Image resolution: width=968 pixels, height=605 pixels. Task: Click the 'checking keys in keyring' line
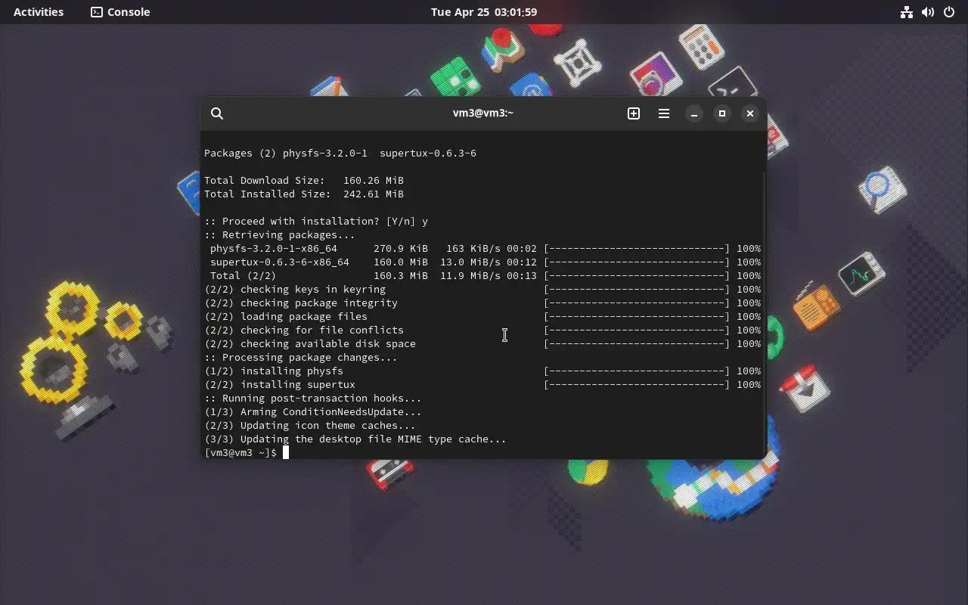click(x=482, y=289)
